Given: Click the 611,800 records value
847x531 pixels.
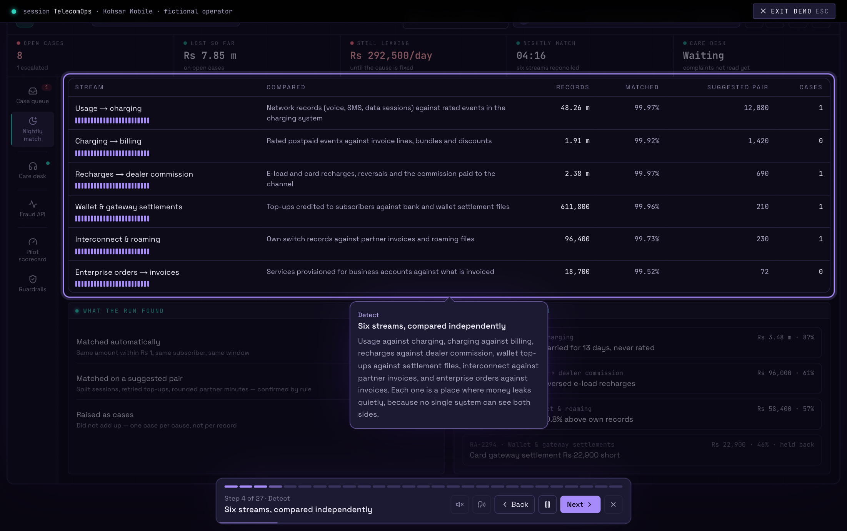Looking at the screenshot, I should [x=575, y=207].
